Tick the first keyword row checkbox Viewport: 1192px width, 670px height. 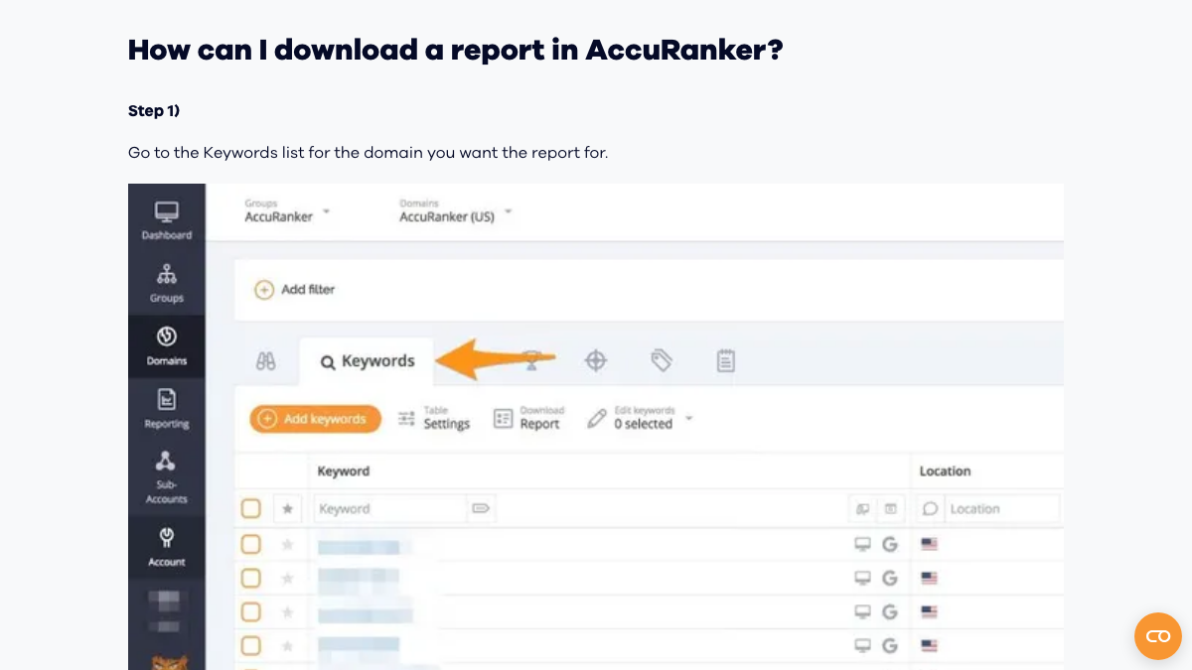(251, 544)
